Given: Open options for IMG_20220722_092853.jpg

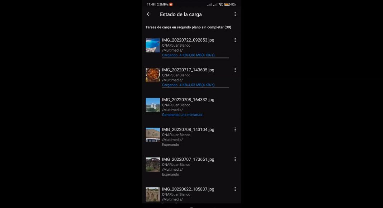Looking at the screenshot, I should (235, 40).
